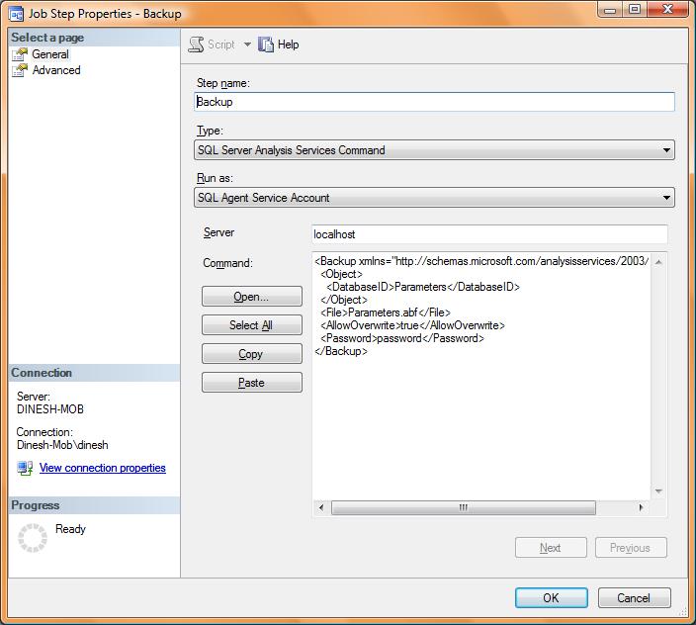Click the Password line in command
Image resolution: width=696 pixels, height=625 pixels.
402,338
